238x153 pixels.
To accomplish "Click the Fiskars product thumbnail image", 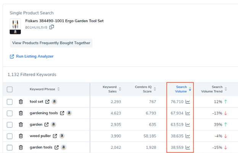I will (15, 26).
